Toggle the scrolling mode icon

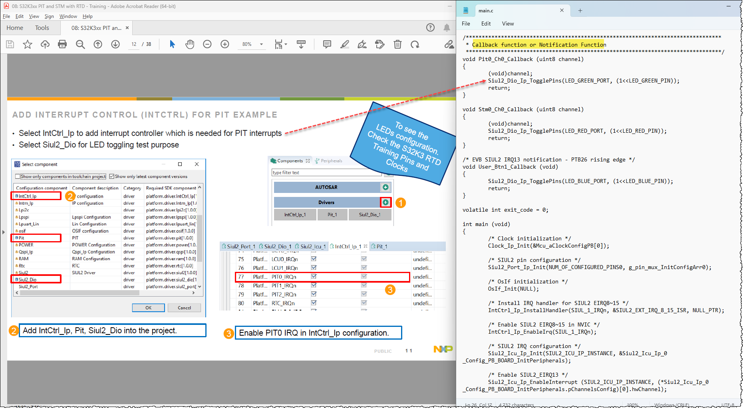tap(301, 44)
